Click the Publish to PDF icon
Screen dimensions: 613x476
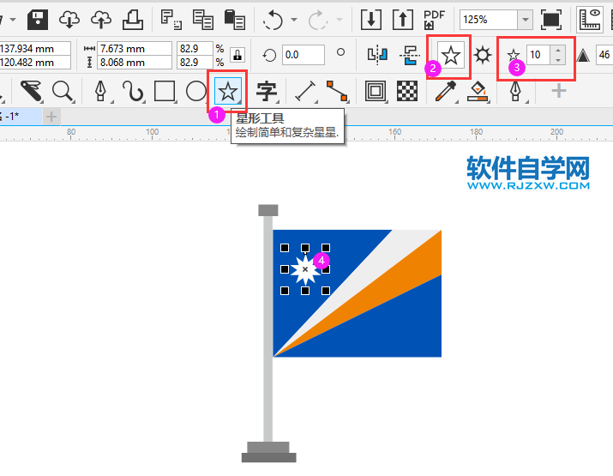click(435, 19)
